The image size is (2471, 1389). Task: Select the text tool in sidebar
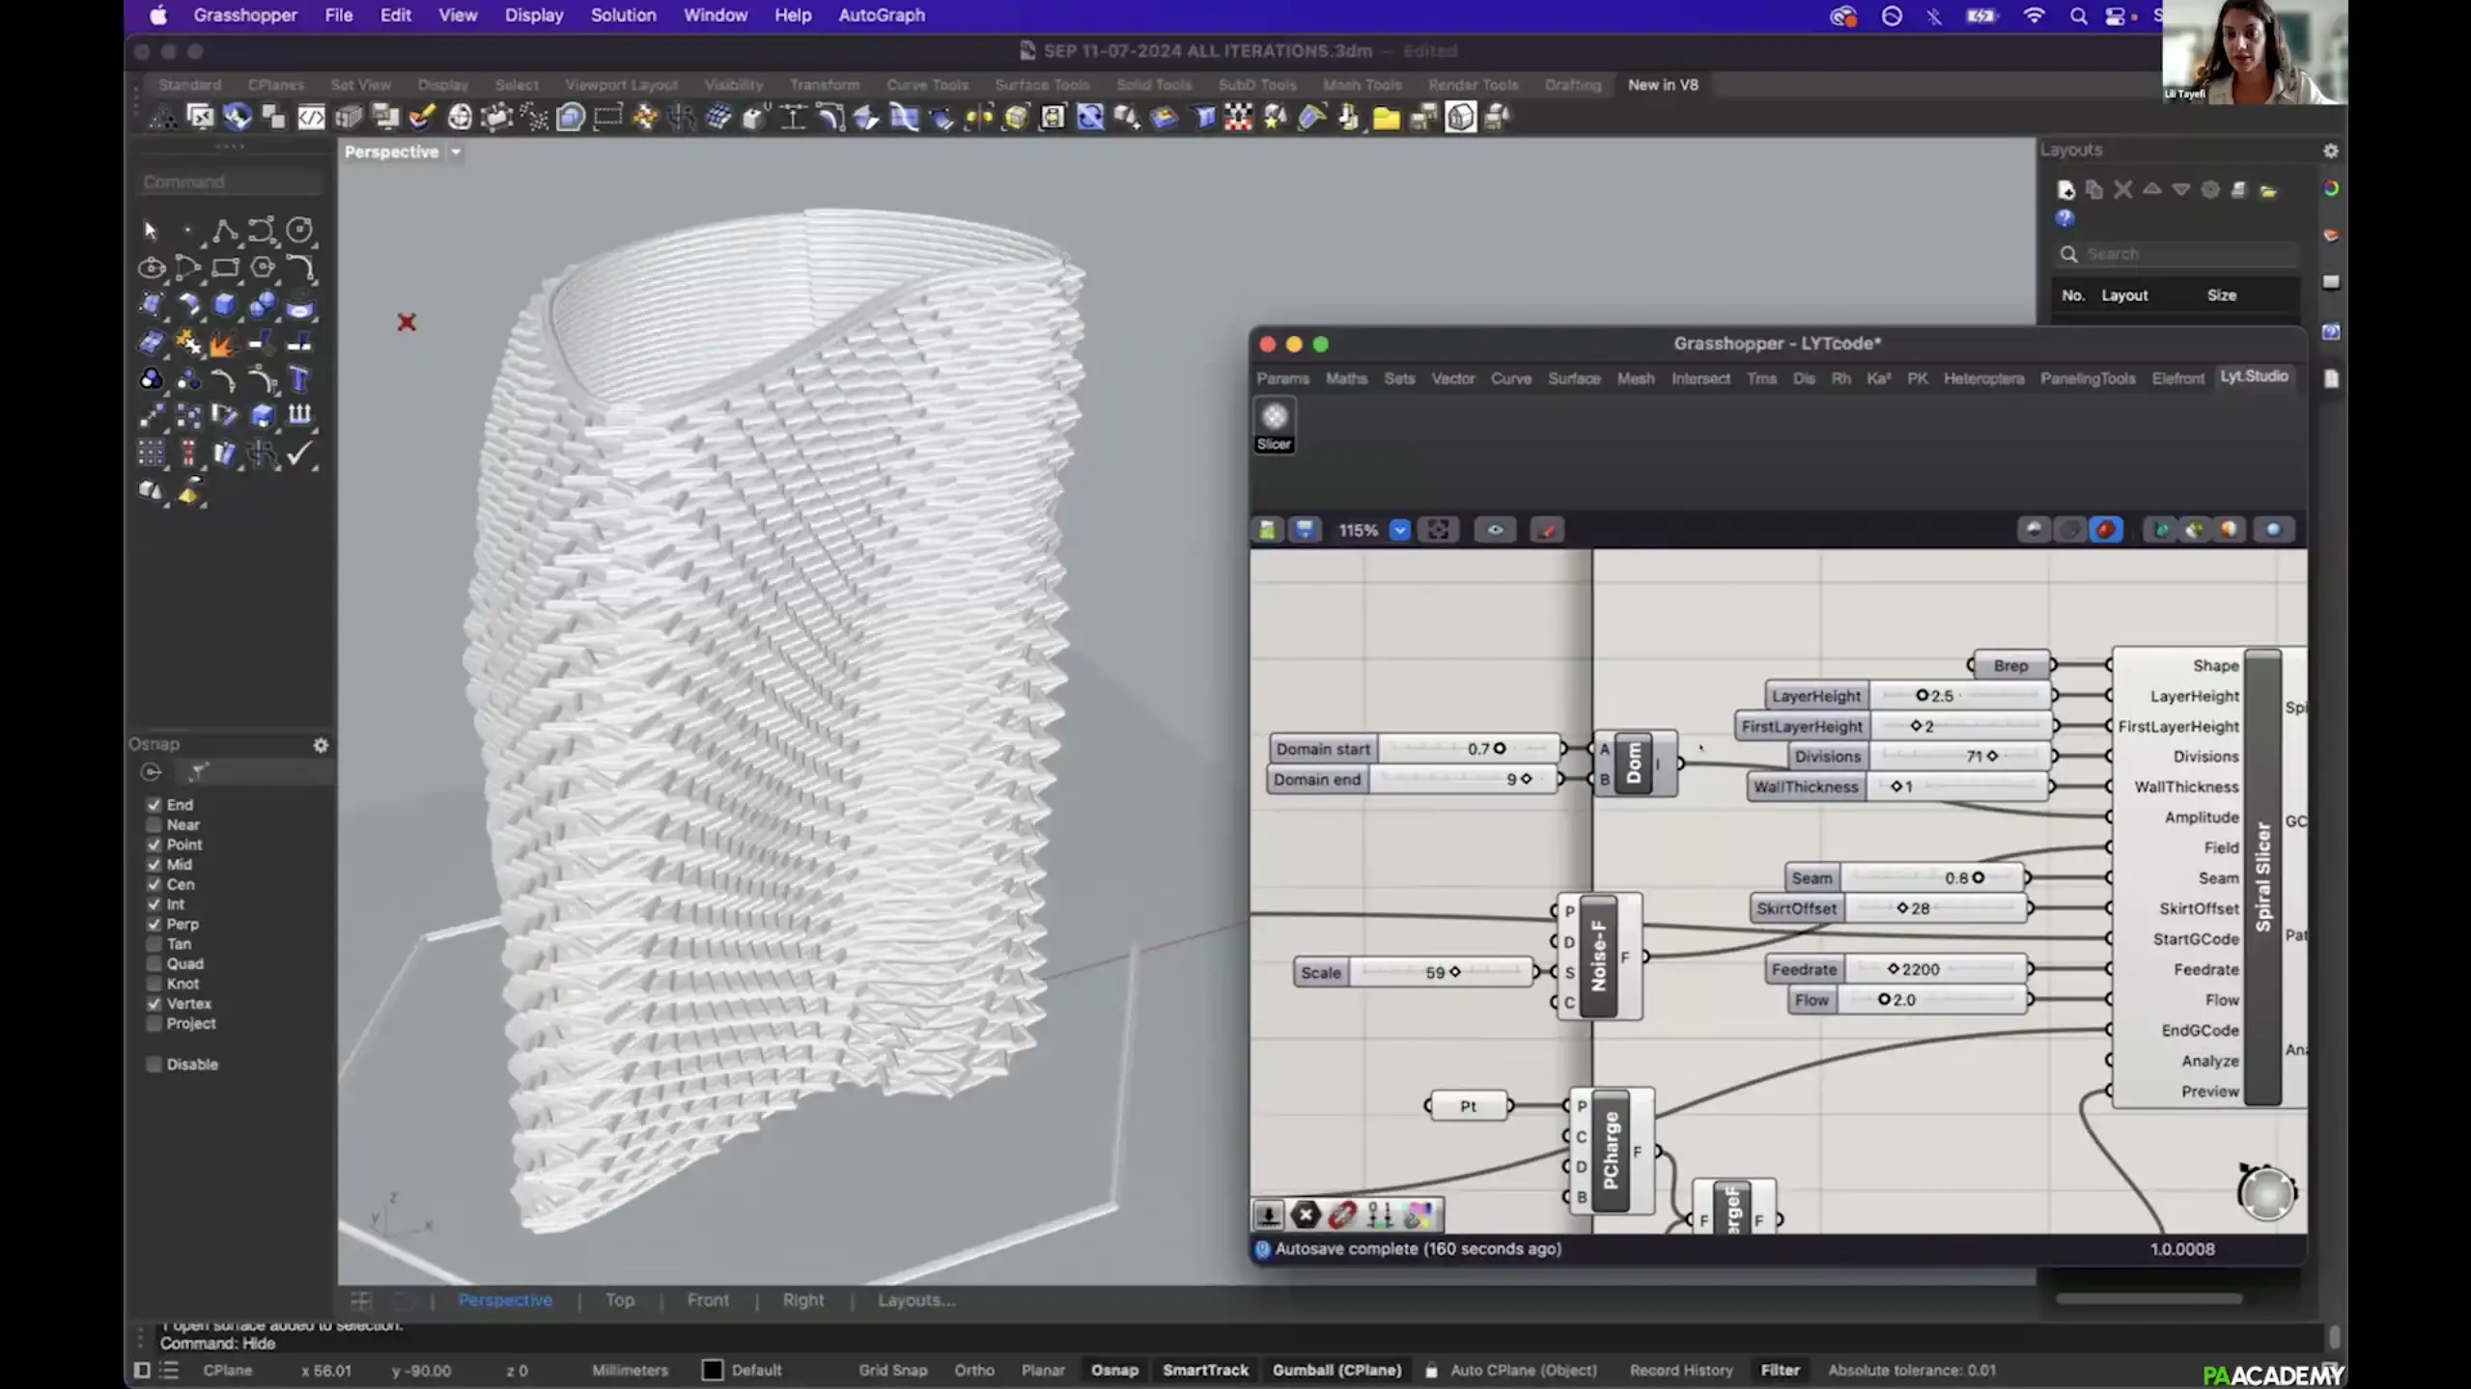click(299, 379)
